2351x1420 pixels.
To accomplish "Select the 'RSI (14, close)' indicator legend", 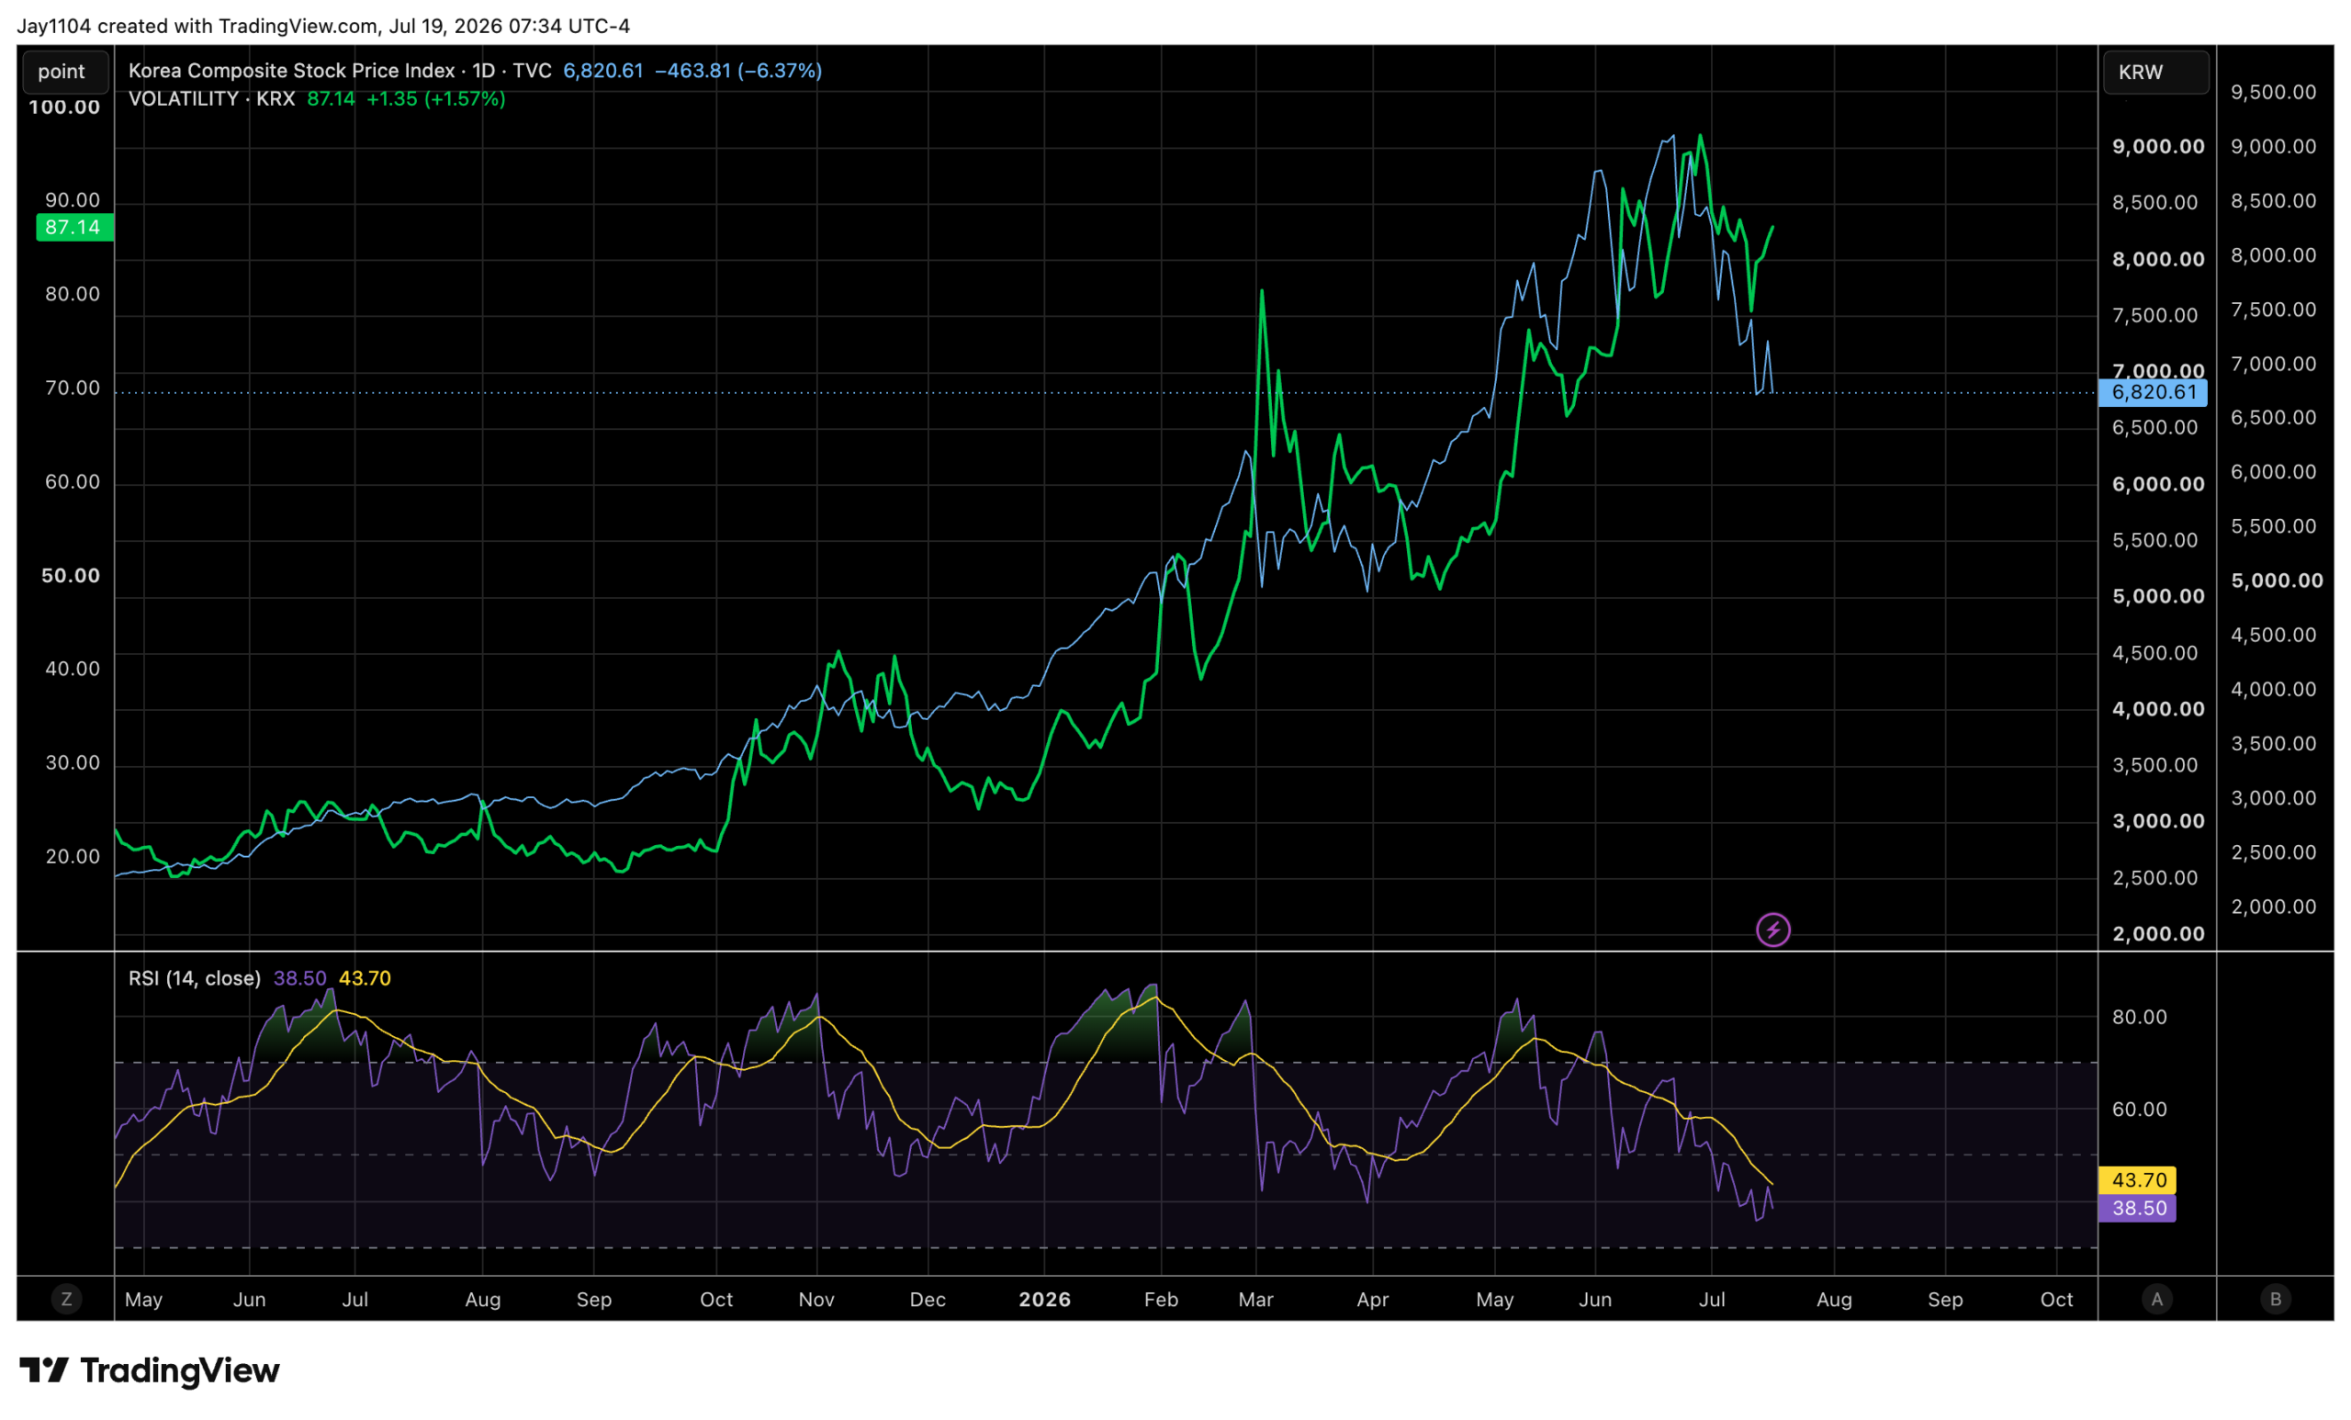I will pos(195,978).
